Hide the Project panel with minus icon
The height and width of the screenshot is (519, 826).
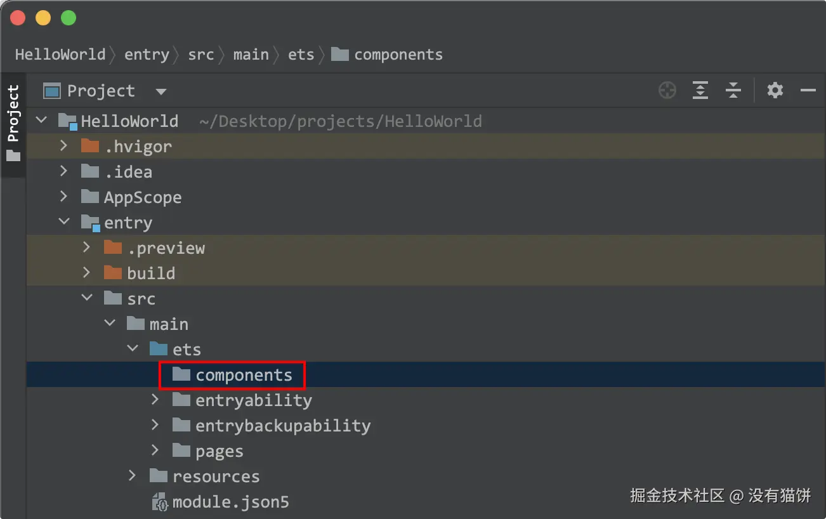808,91
